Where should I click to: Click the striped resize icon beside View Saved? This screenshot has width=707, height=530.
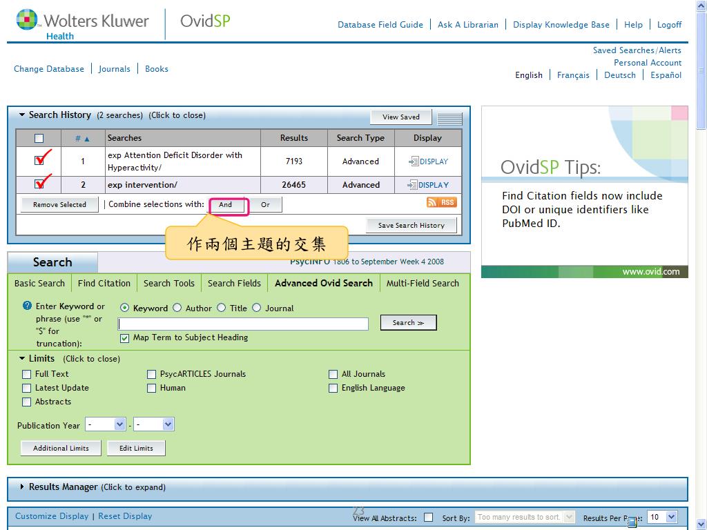tap(449, 118)
